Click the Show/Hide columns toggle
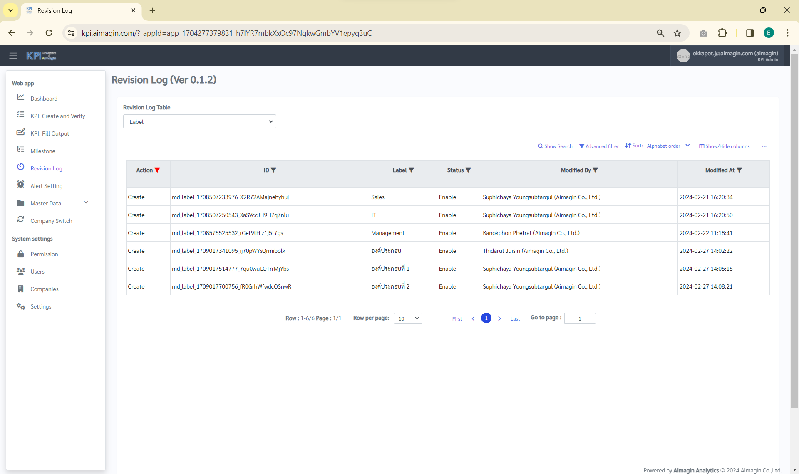The width and height of the screenshot is (799, 474). coord(724,146)
